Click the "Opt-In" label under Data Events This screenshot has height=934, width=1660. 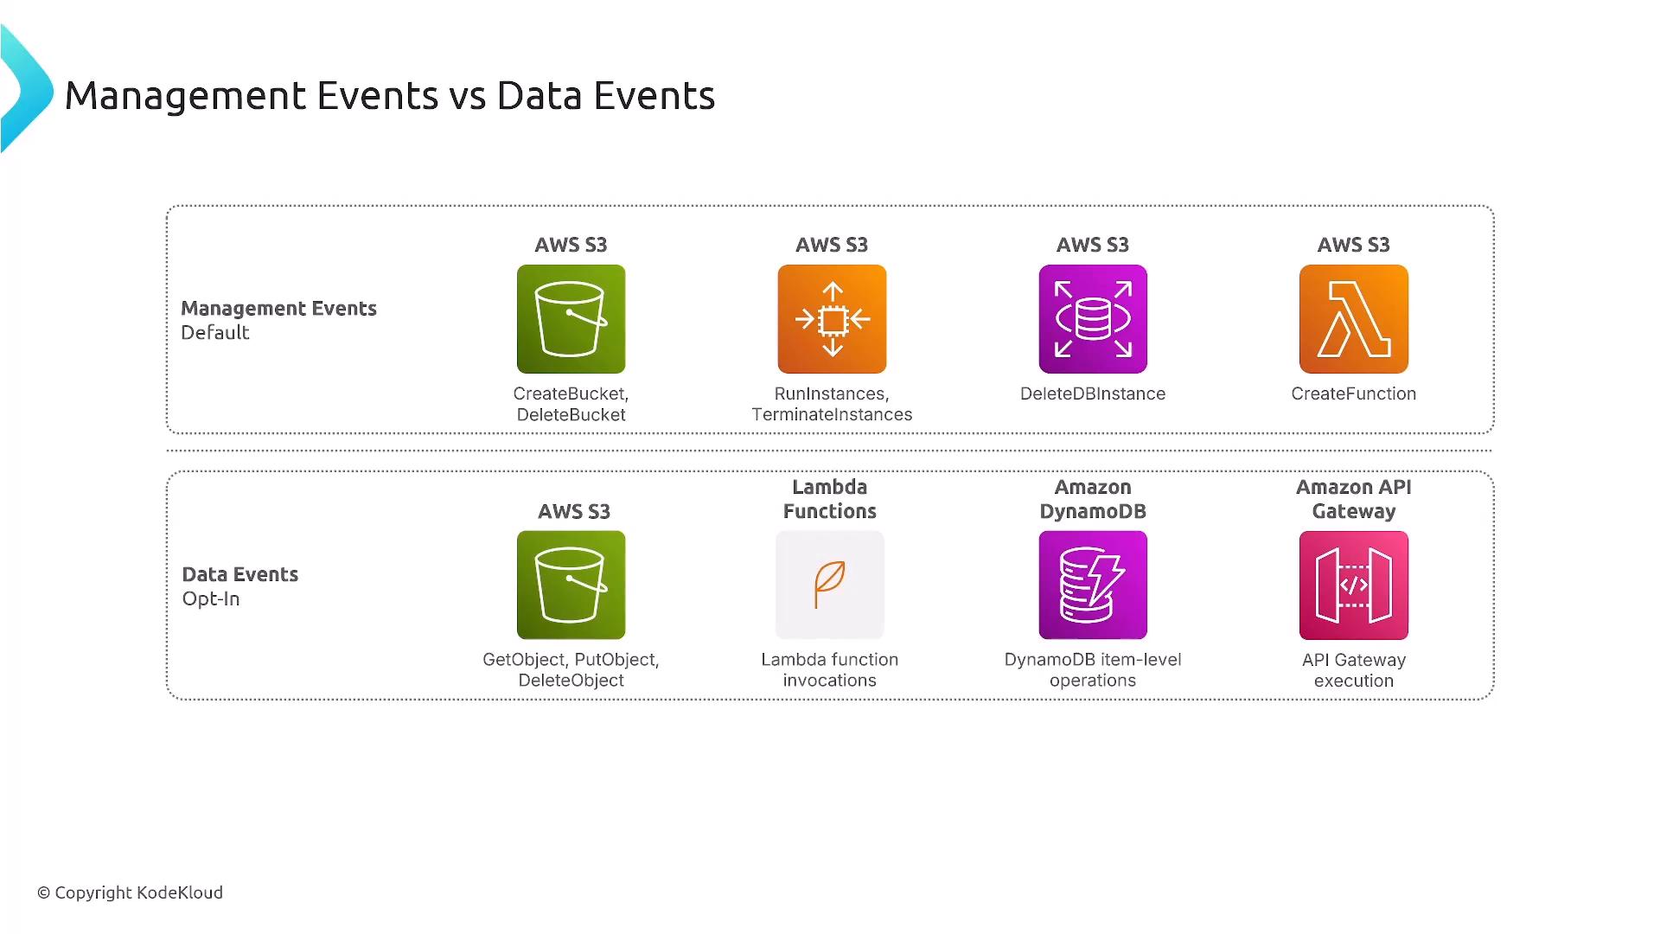click(x=211, y=598)
